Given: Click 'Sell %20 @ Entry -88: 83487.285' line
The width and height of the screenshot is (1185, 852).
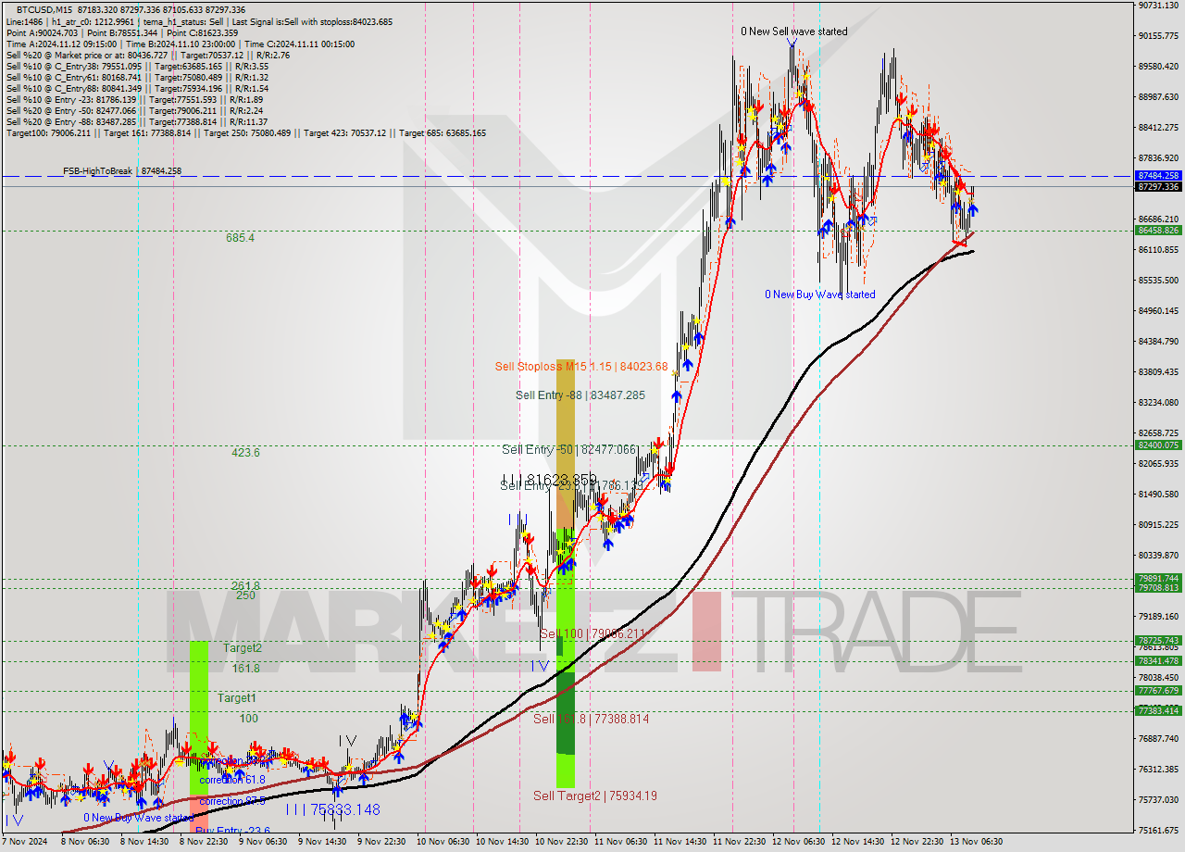Looking at the screenshot, I should coord(137,122).
